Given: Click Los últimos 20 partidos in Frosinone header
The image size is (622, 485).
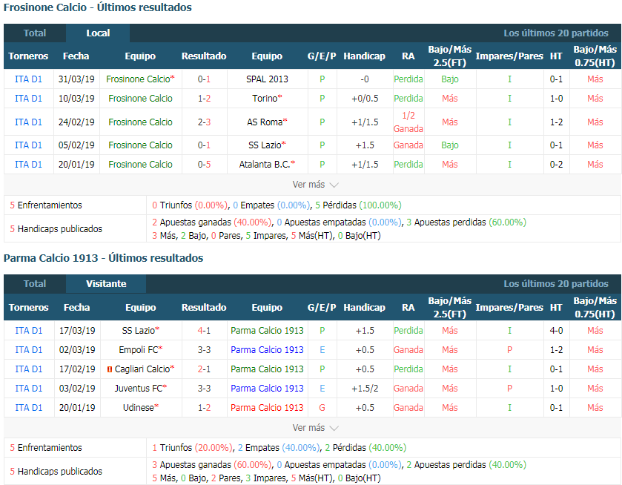Looking at the screenshot, I should (556, 33).
